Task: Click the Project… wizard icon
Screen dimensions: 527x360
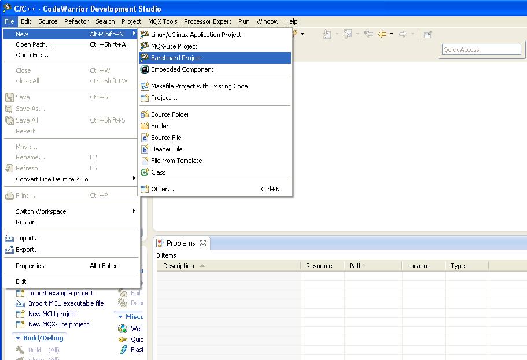Action: [x=145, y=98]
